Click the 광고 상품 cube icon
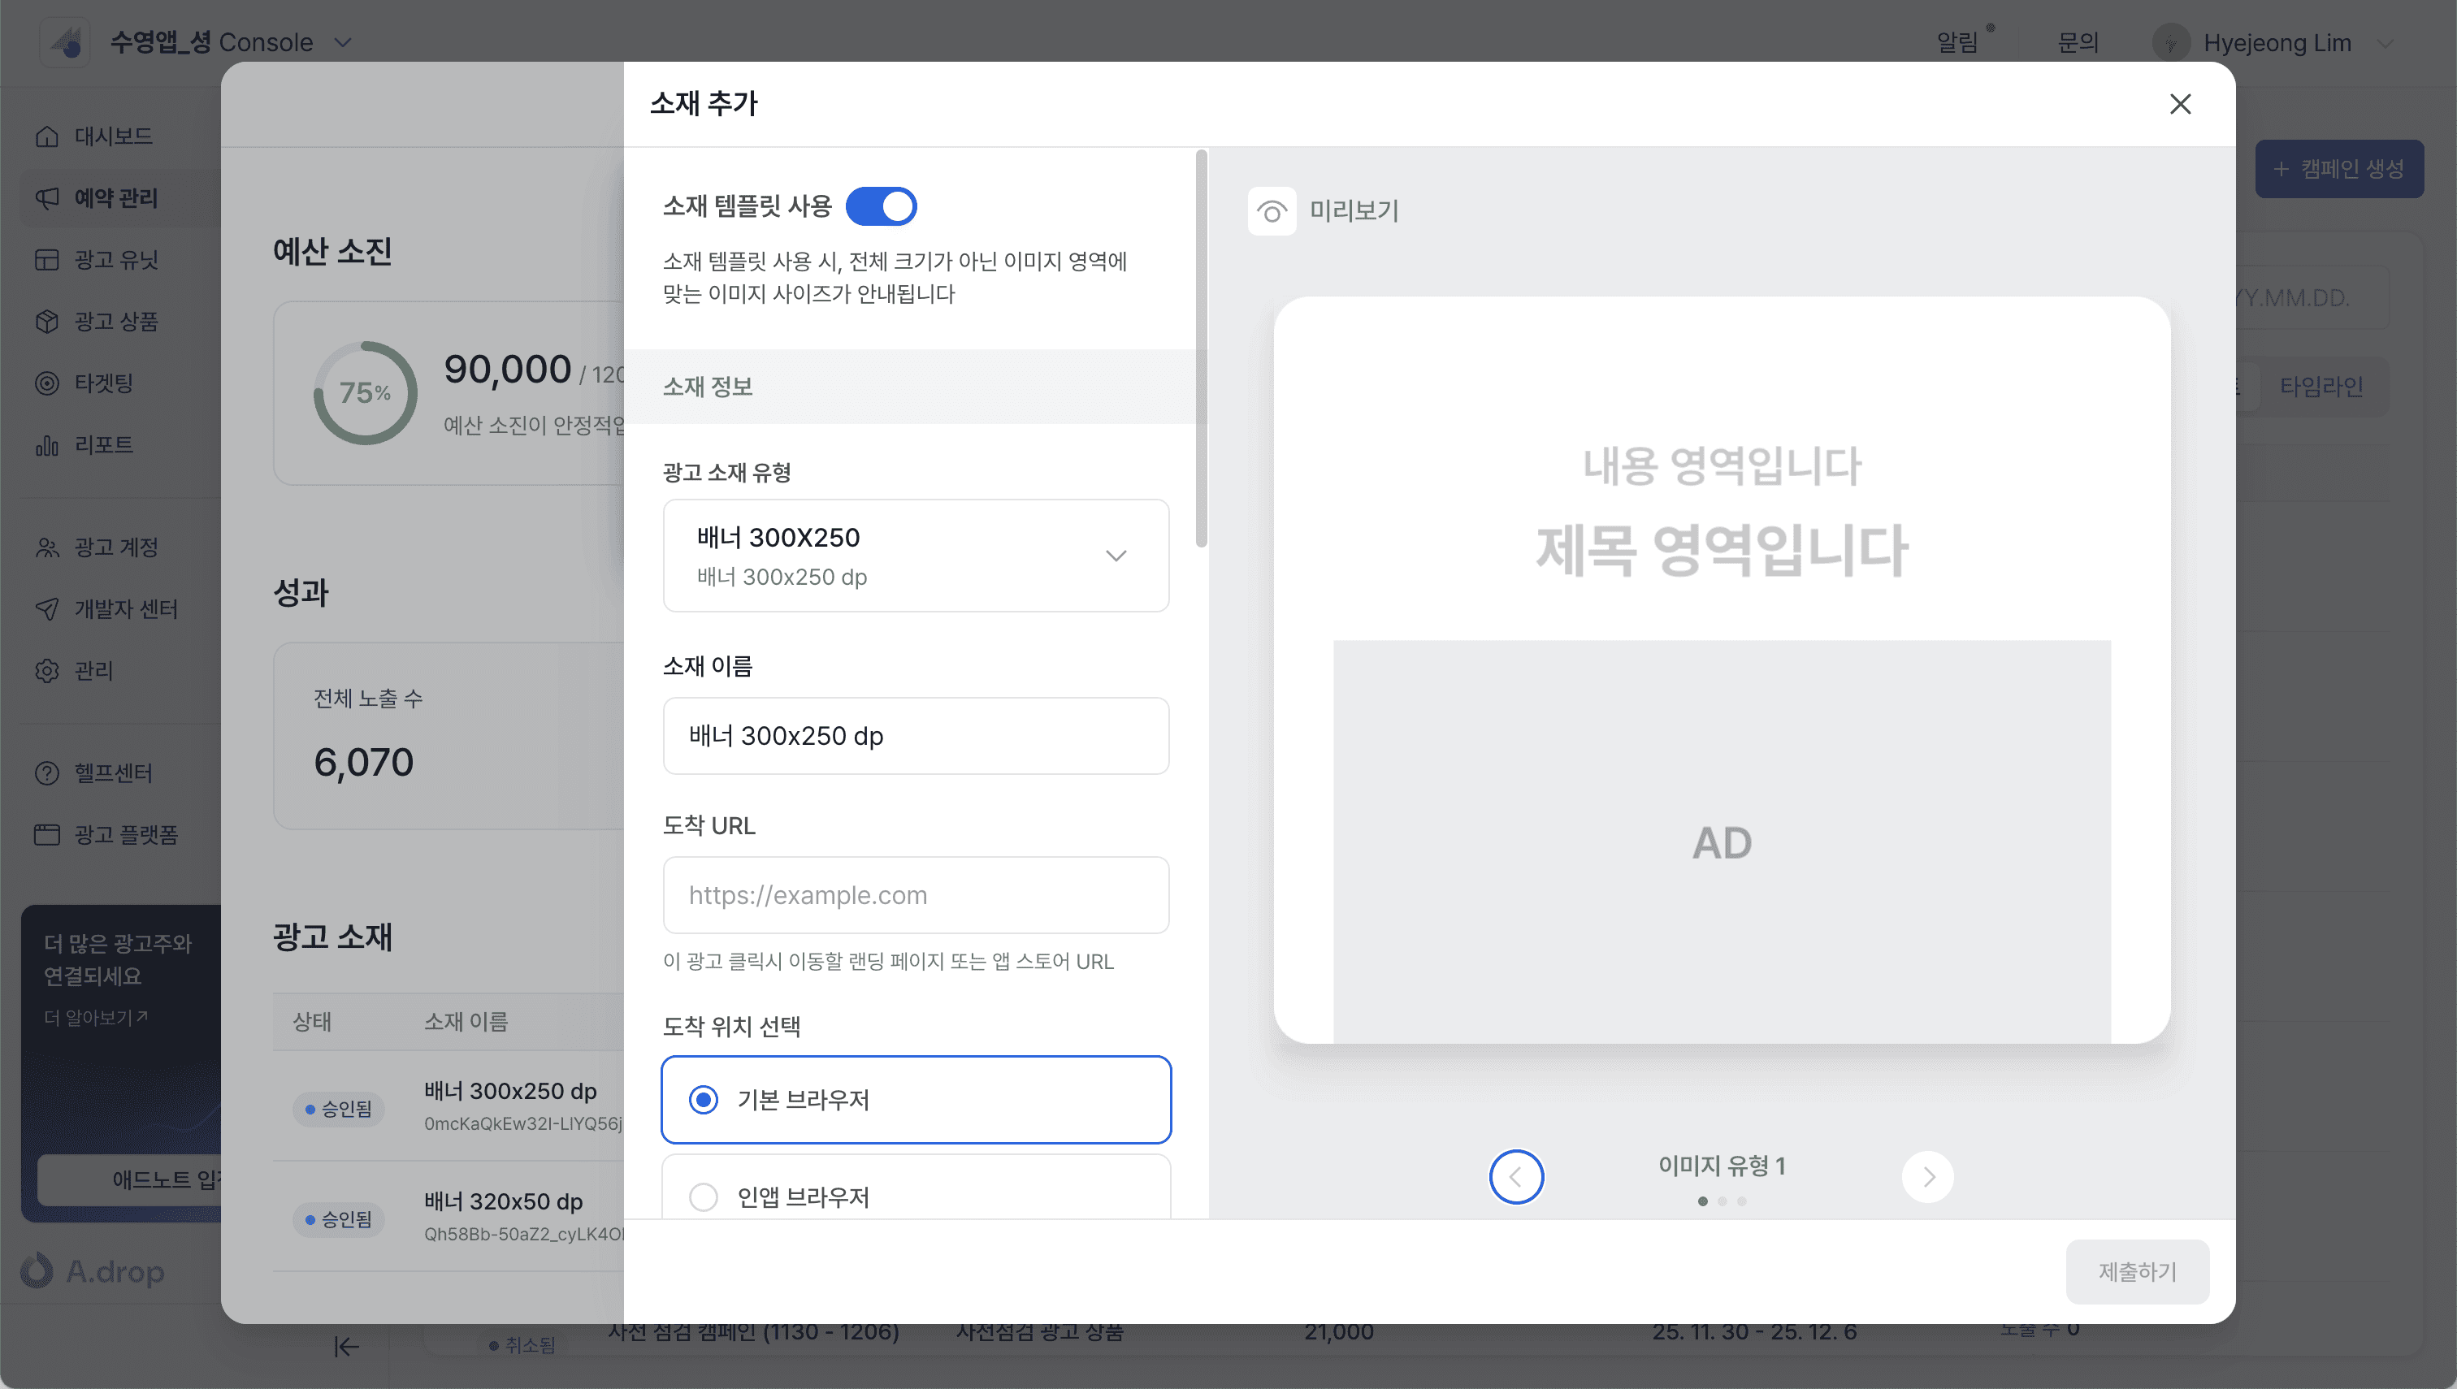The image size is (2457, 1389). [47, 322]
